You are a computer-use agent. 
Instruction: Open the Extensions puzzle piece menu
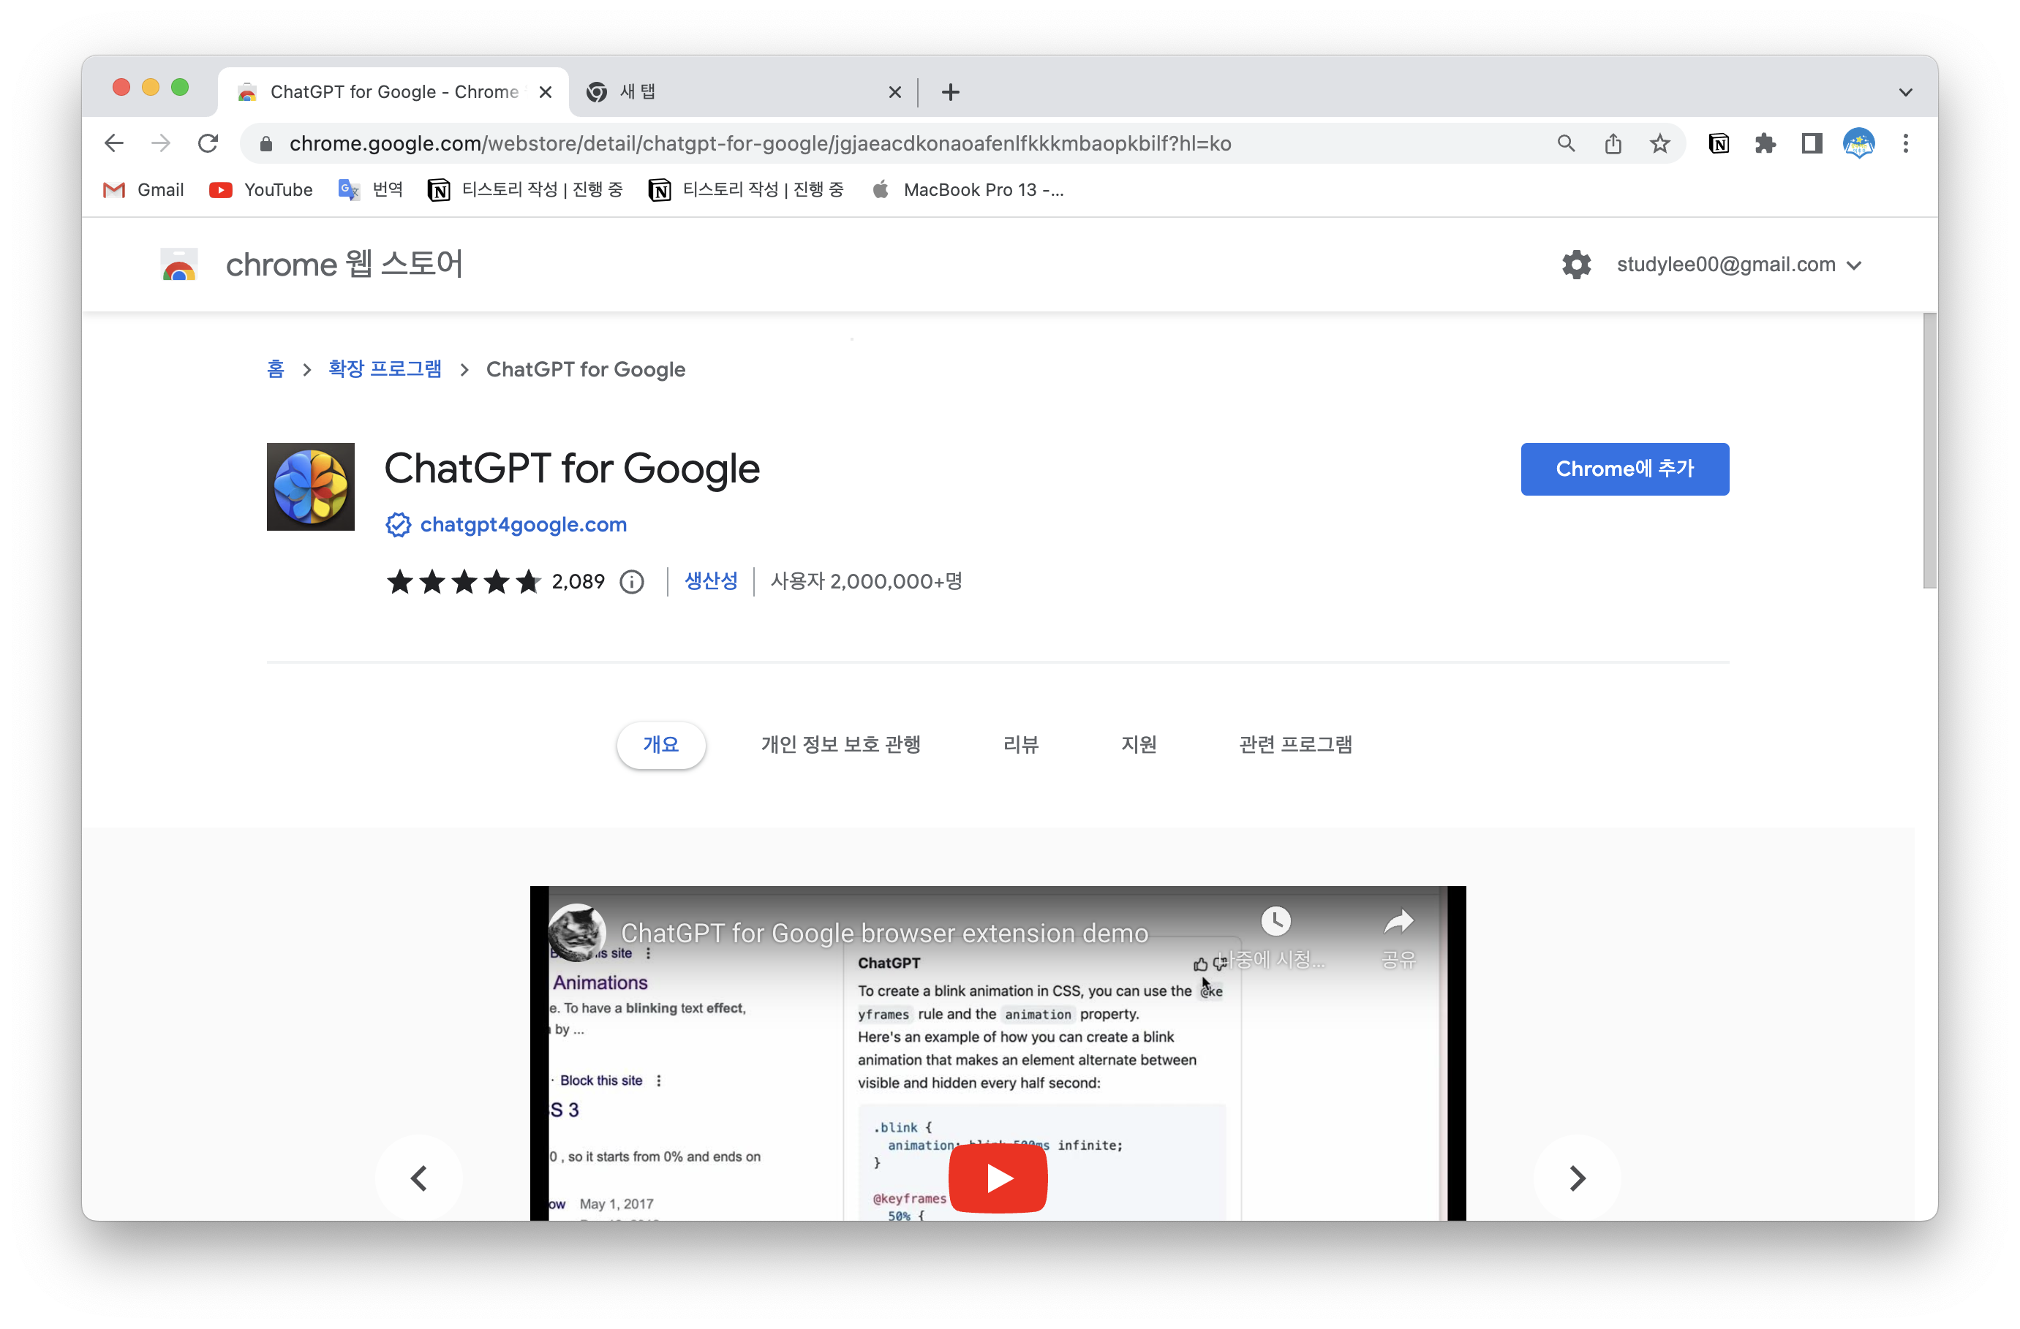(x=1765, y=143)
